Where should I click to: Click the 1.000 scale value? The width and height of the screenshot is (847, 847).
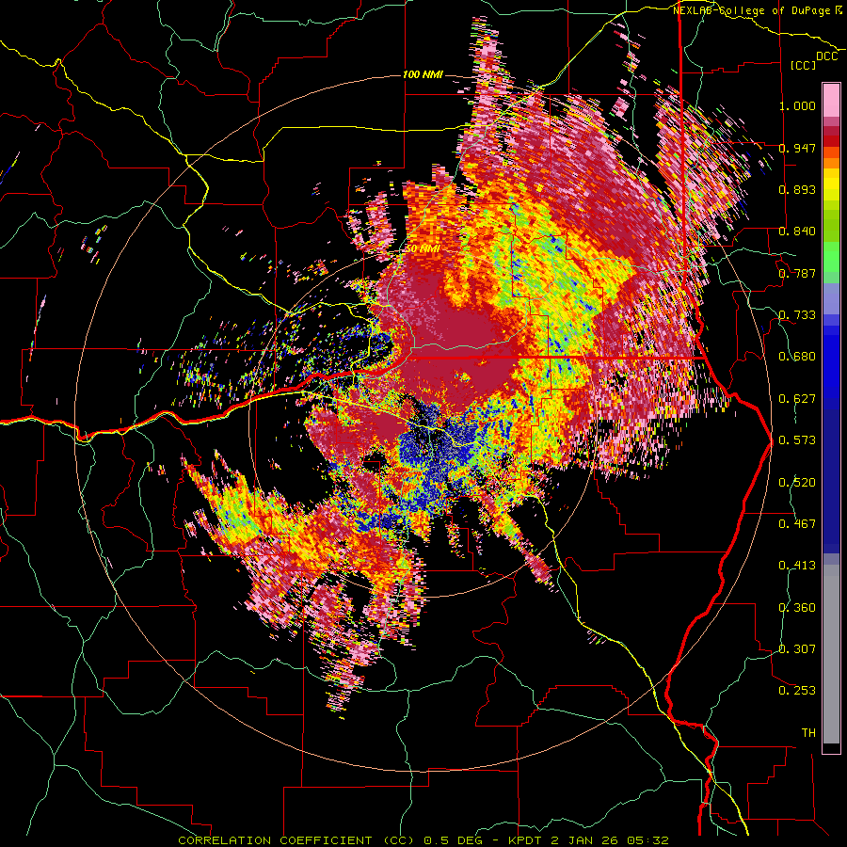click(797, 105)
